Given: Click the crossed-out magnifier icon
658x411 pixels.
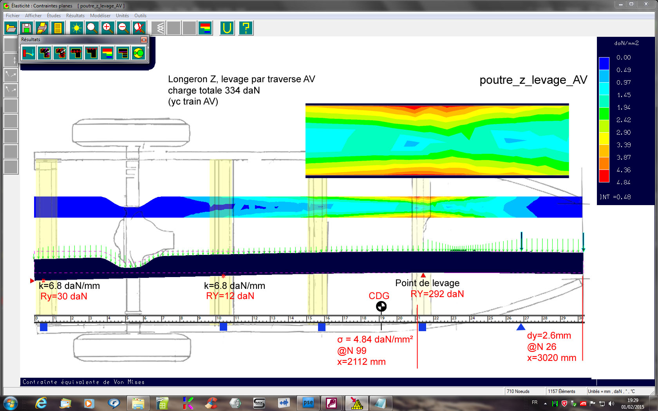Looking at the screenshot, I should (139, 28).
